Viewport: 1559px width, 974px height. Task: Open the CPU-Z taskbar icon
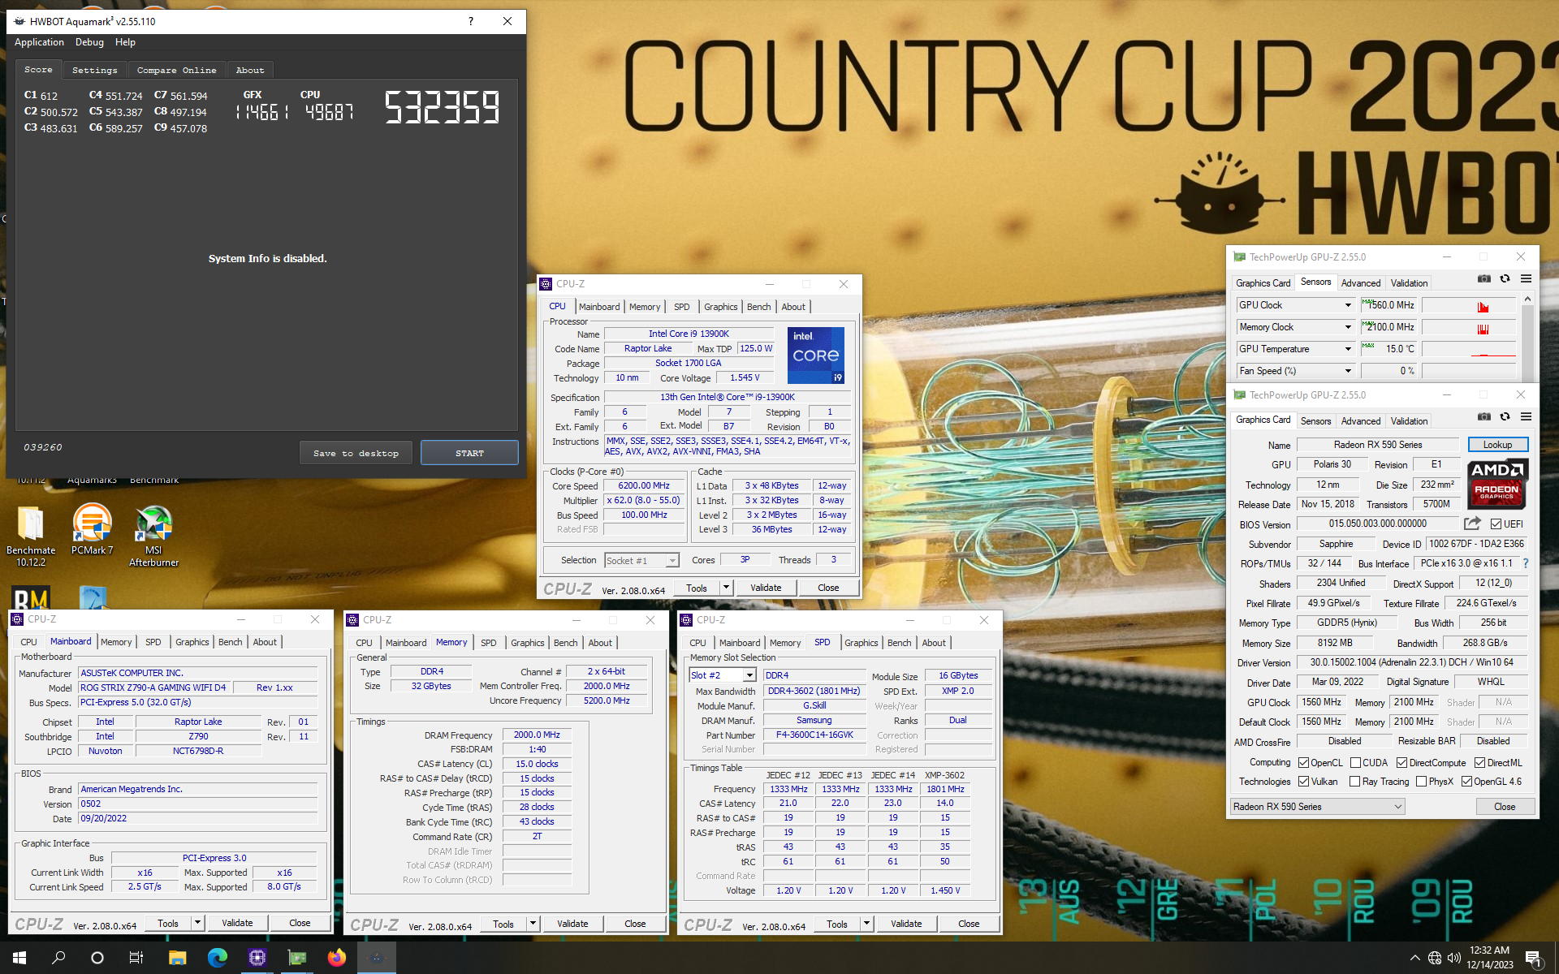click(x=257, y=958)
